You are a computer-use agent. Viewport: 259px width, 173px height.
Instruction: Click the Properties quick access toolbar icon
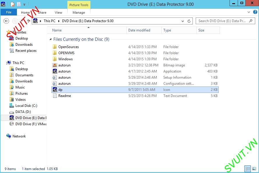[x=13, y=4]
